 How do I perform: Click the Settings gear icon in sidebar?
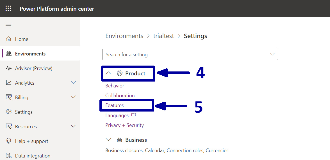(x=9, y=112)
